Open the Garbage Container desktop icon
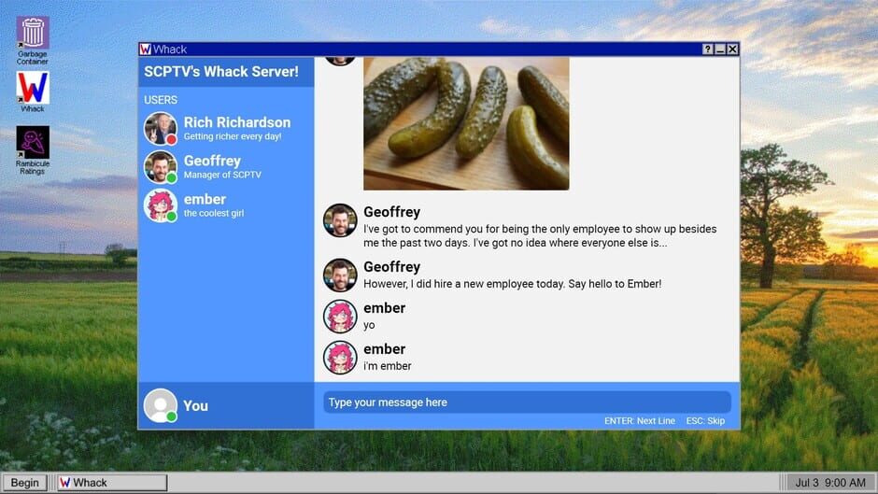The image size is (878, 494). coord(33,35)
